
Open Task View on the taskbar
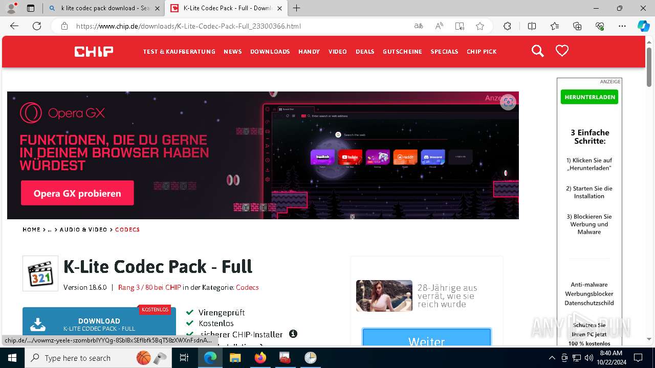[184, 358]
